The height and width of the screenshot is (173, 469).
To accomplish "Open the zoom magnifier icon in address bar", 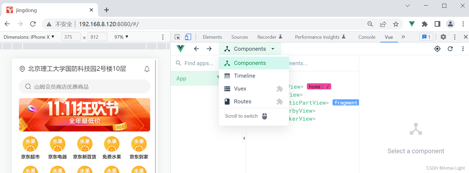I will 370,24.
